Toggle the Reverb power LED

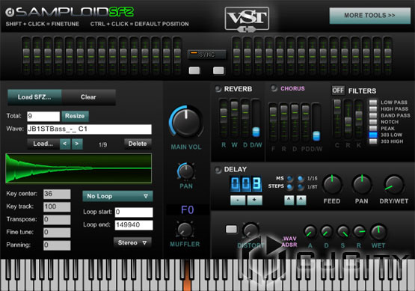(218, 89)
